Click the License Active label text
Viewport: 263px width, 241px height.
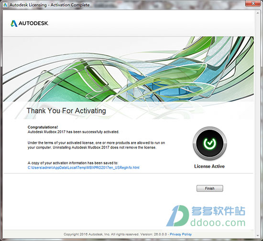coord(209,166)
